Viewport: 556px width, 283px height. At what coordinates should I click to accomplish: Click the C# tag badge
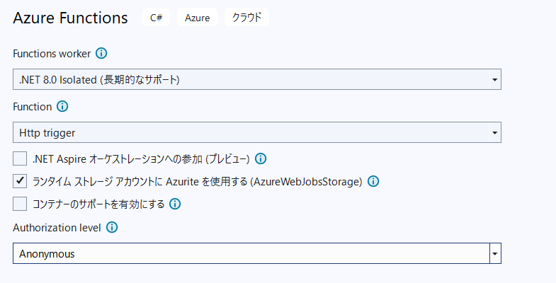pos(157,18)
